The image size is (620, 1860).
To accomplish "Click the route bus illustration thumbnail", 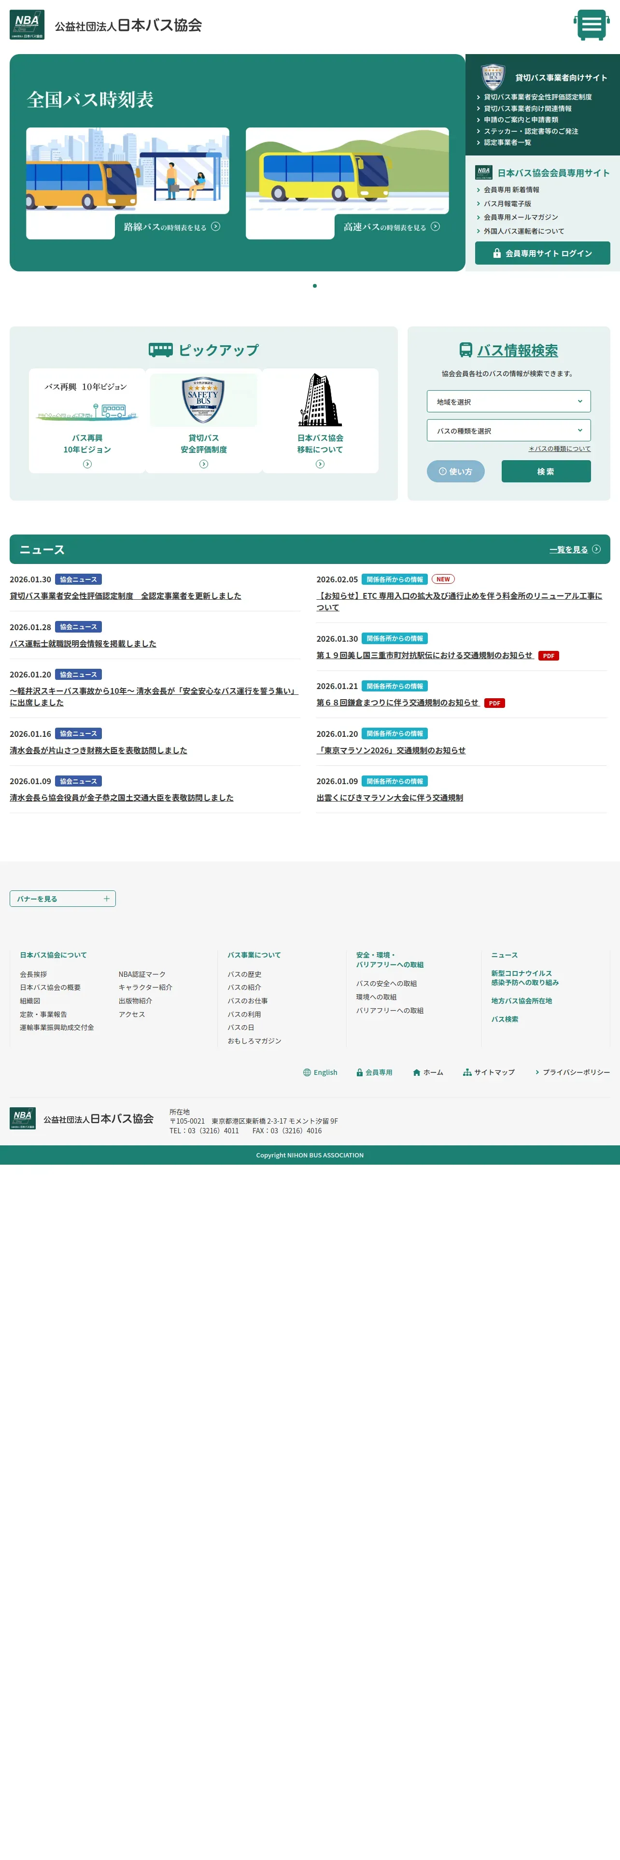I will coord(128,170).
